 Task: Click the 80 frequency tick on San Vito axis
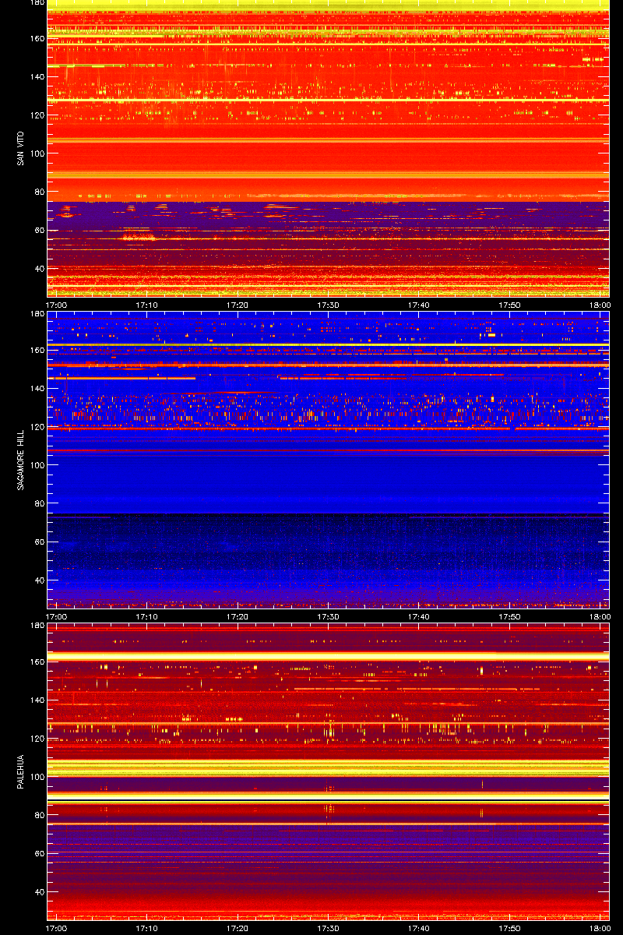pyautogui.click(x=38, y=192)
